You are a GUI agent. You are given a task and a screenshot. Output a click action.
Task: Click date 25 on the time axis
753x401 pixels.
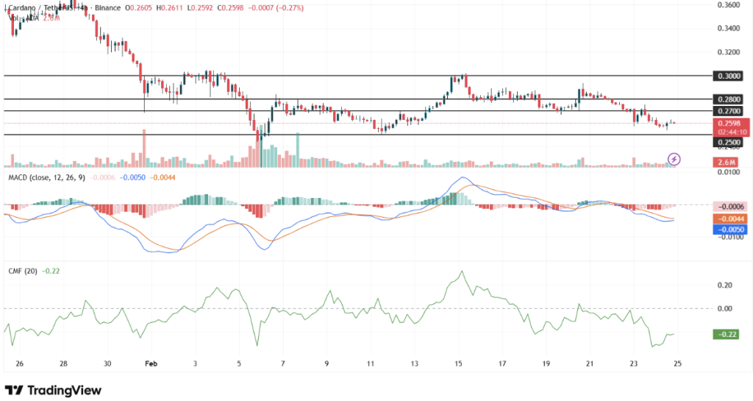coord(676,363)
